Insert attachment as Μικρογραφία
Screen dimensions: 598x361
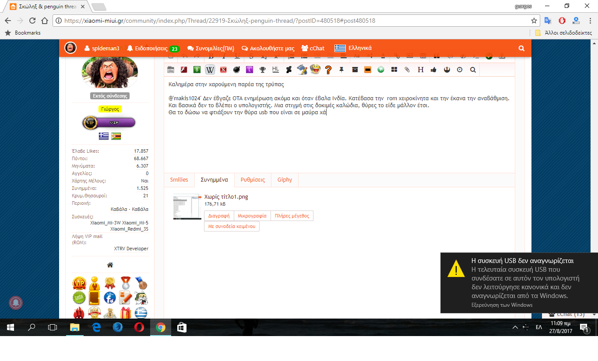[252, 216]
